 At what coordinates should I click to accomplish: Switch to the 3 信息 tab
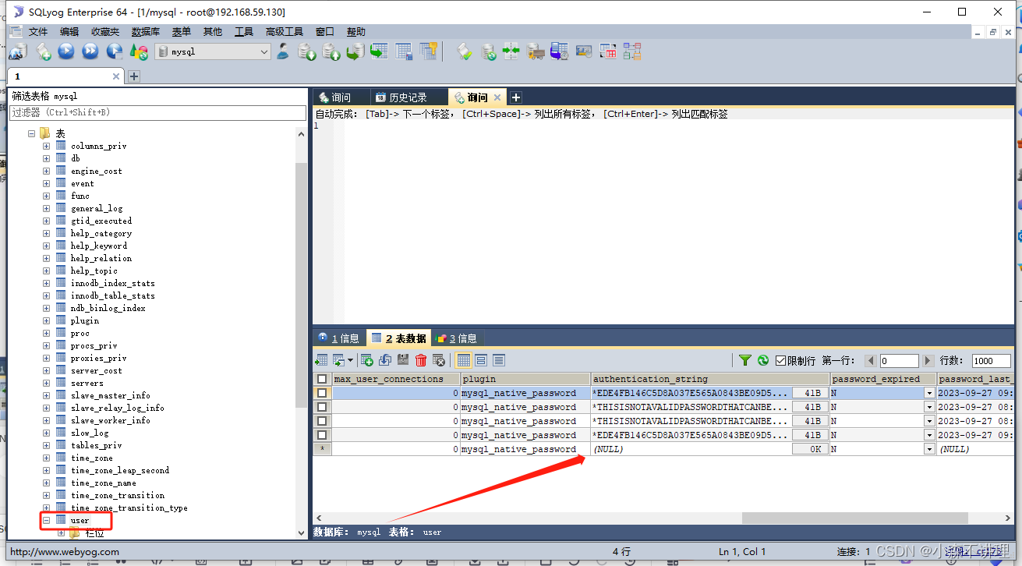(457, 338)
